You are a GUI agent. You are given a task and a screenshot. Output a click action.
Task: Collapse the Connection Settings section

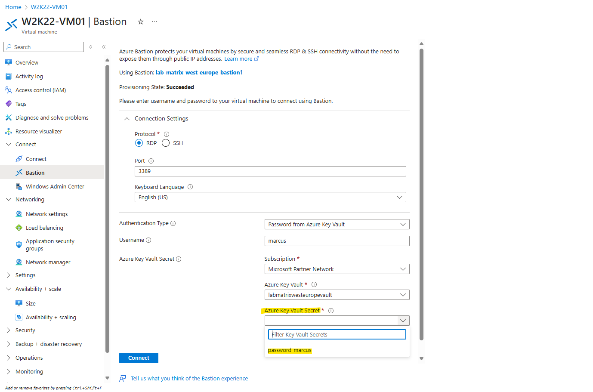127,119
